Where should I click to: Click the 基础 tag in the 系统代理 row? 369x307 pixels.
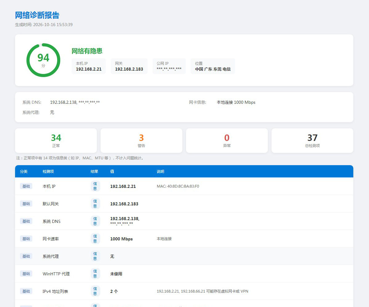point(26,256)
